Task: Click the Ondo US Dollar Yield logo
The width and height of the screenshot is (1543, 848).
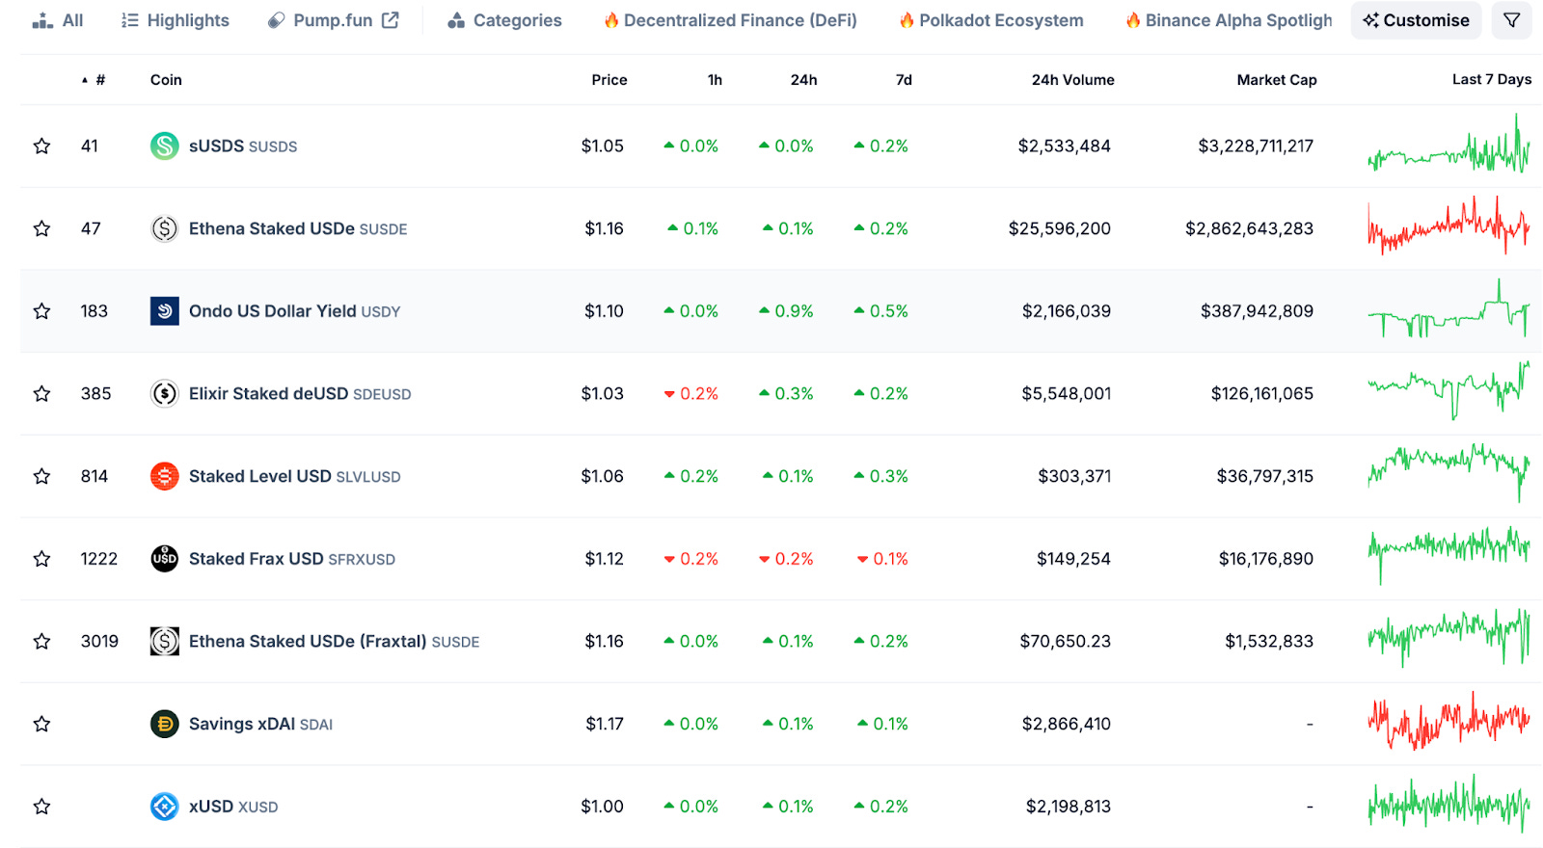Action: 165,311
